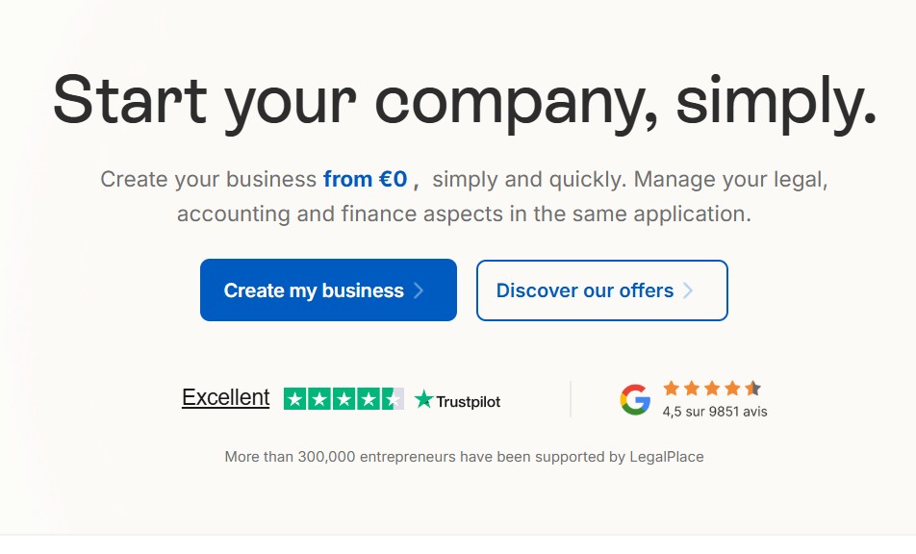Click the "More than 300,000 entrepreneurs" line
The height and width of the screenshot is (554, 916).
point(464,457)
